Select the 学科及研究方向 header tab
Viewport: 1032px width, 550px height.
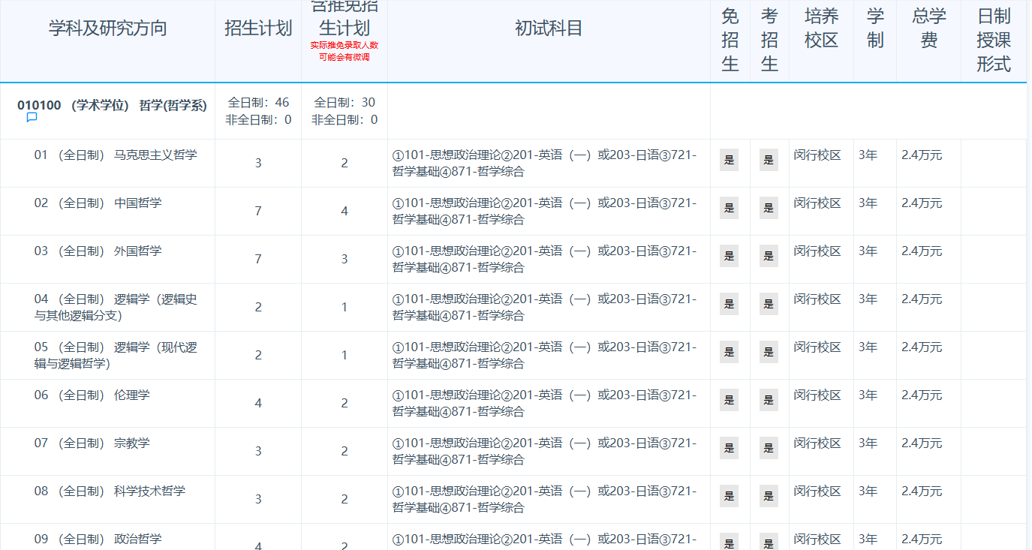pos(107,26)
